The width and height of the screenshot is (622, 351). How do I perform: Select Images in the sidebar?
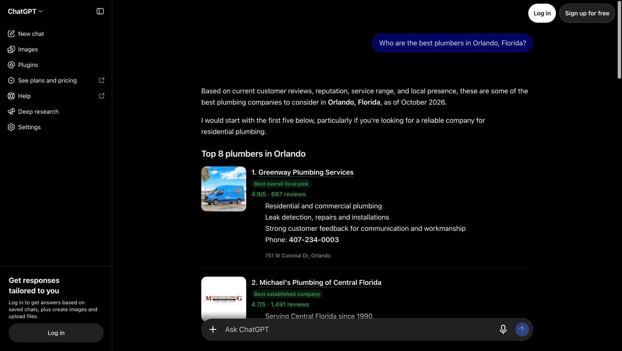56,49
